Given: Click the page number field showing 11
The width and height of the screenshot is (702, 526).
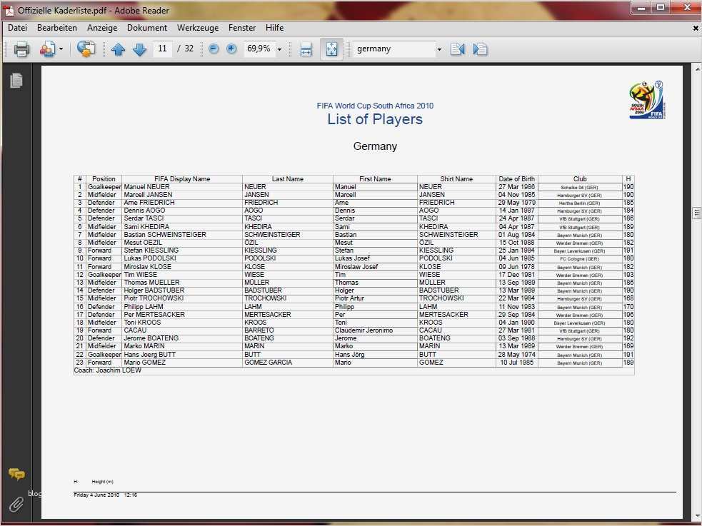Looking at the screenshot, I should pyautogui.click(x=163, y=49).
